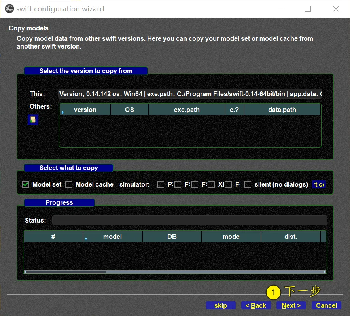Screen dimensions: 350x316
Task: Click the This version info field
Action: click(x=190, y=94)
